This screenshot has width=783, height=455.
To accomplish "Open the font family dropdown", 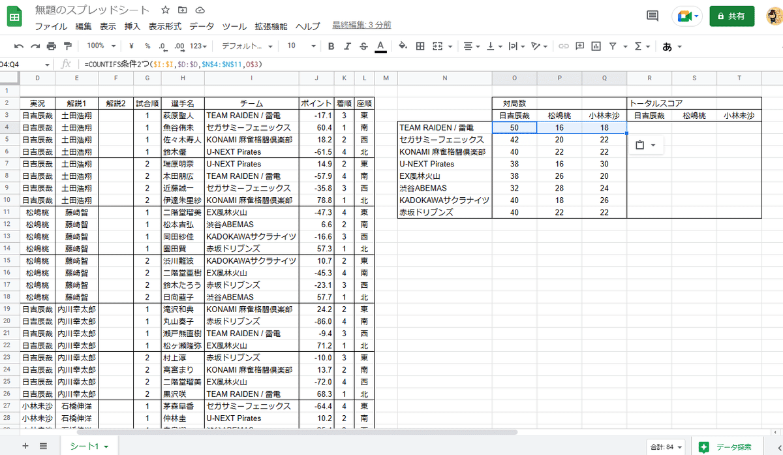I will point(246,46).
